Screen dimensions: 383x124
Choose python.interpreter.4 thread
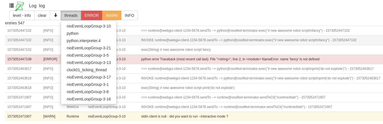pos(89,41)
